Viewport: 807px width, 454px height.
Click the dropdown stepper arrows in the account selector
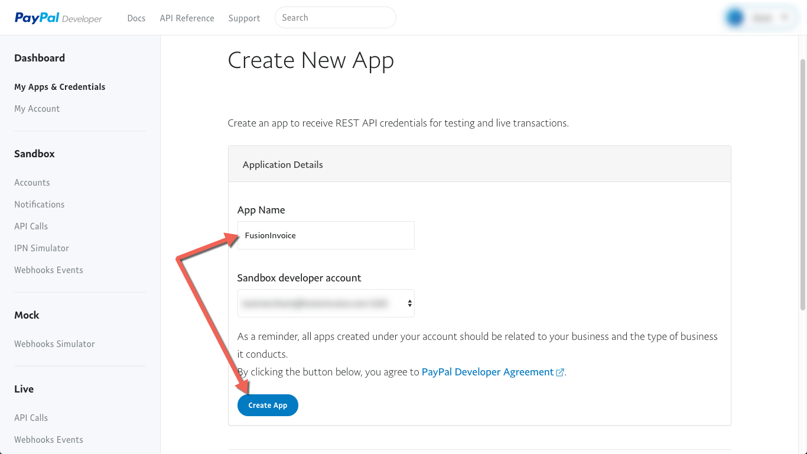(409, 303)
